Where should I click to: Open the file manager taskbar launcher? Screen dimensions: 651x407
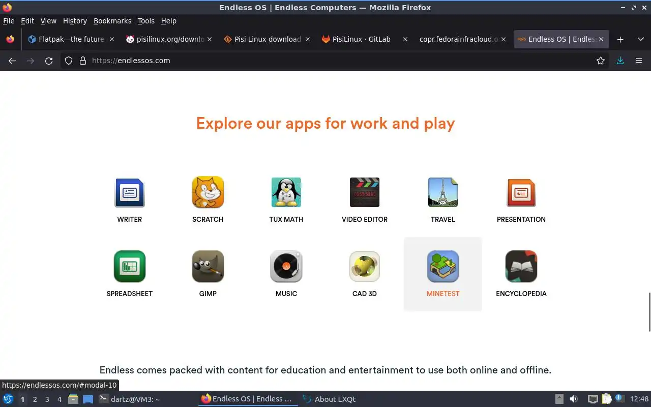click(73, 399)
